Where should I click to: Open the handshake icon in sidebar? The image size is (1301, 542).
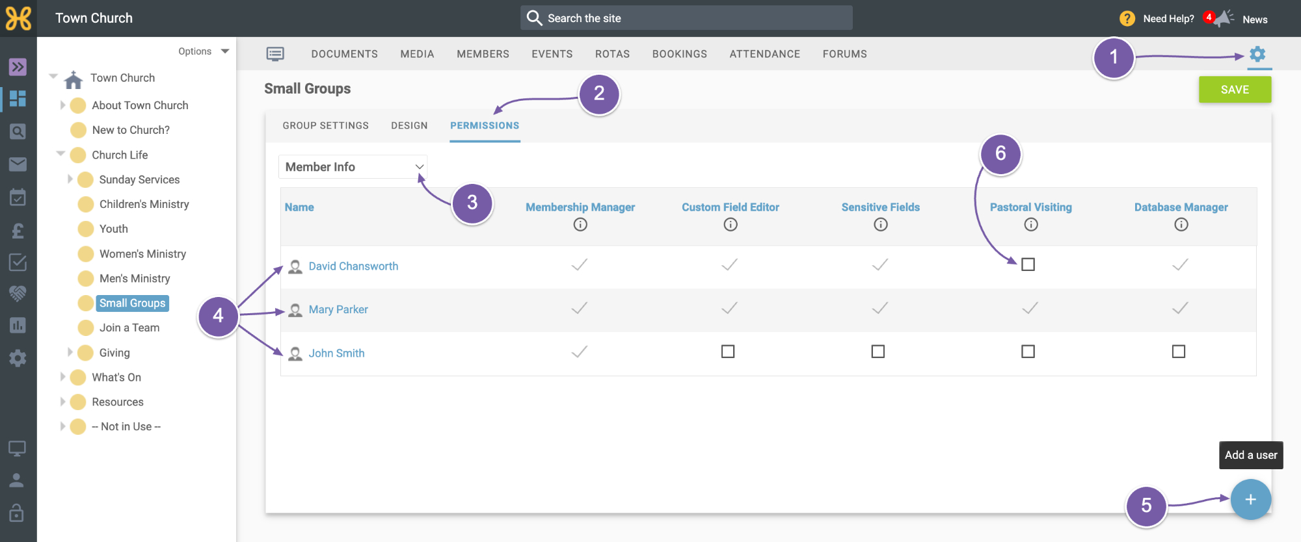click(x=18, y=293)
